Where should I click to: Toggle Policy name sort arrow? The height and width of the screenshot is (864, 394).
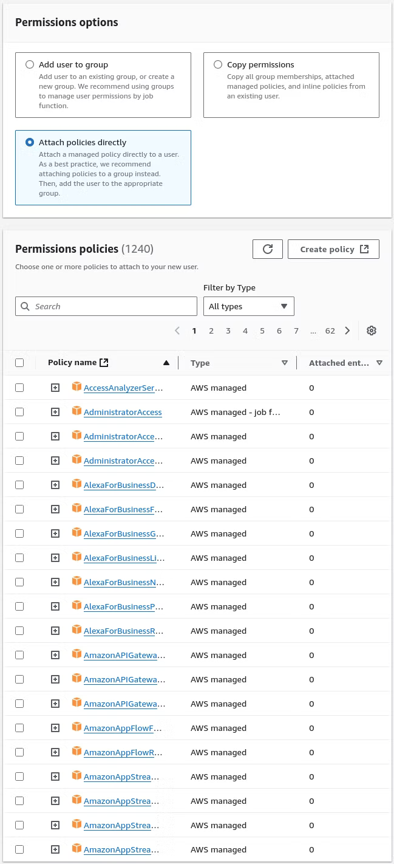tap(166, 363)
